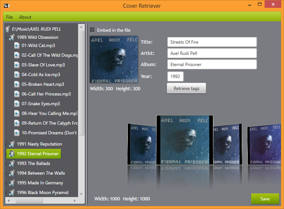Click the album icon of 1989 Wild Obsession
Viewport: 284px width, 209px height.
pos(12,37)
